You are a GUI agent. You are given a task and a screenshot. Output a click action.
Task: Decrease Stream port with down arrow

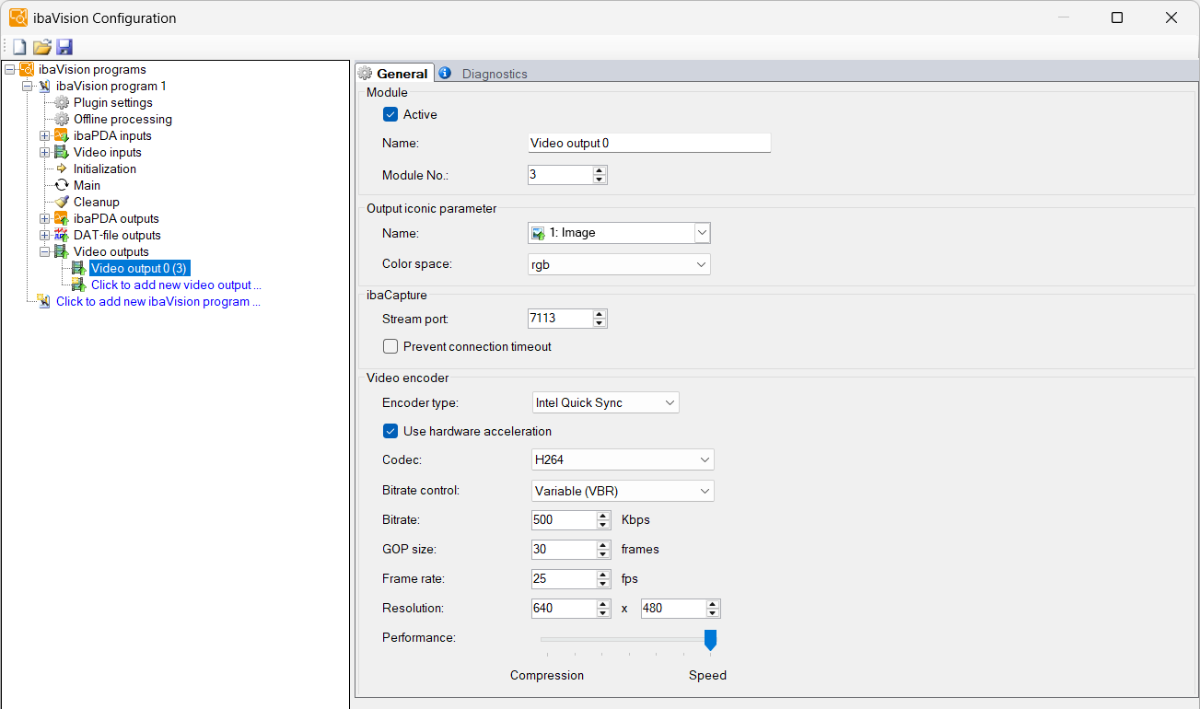point(600,323)
